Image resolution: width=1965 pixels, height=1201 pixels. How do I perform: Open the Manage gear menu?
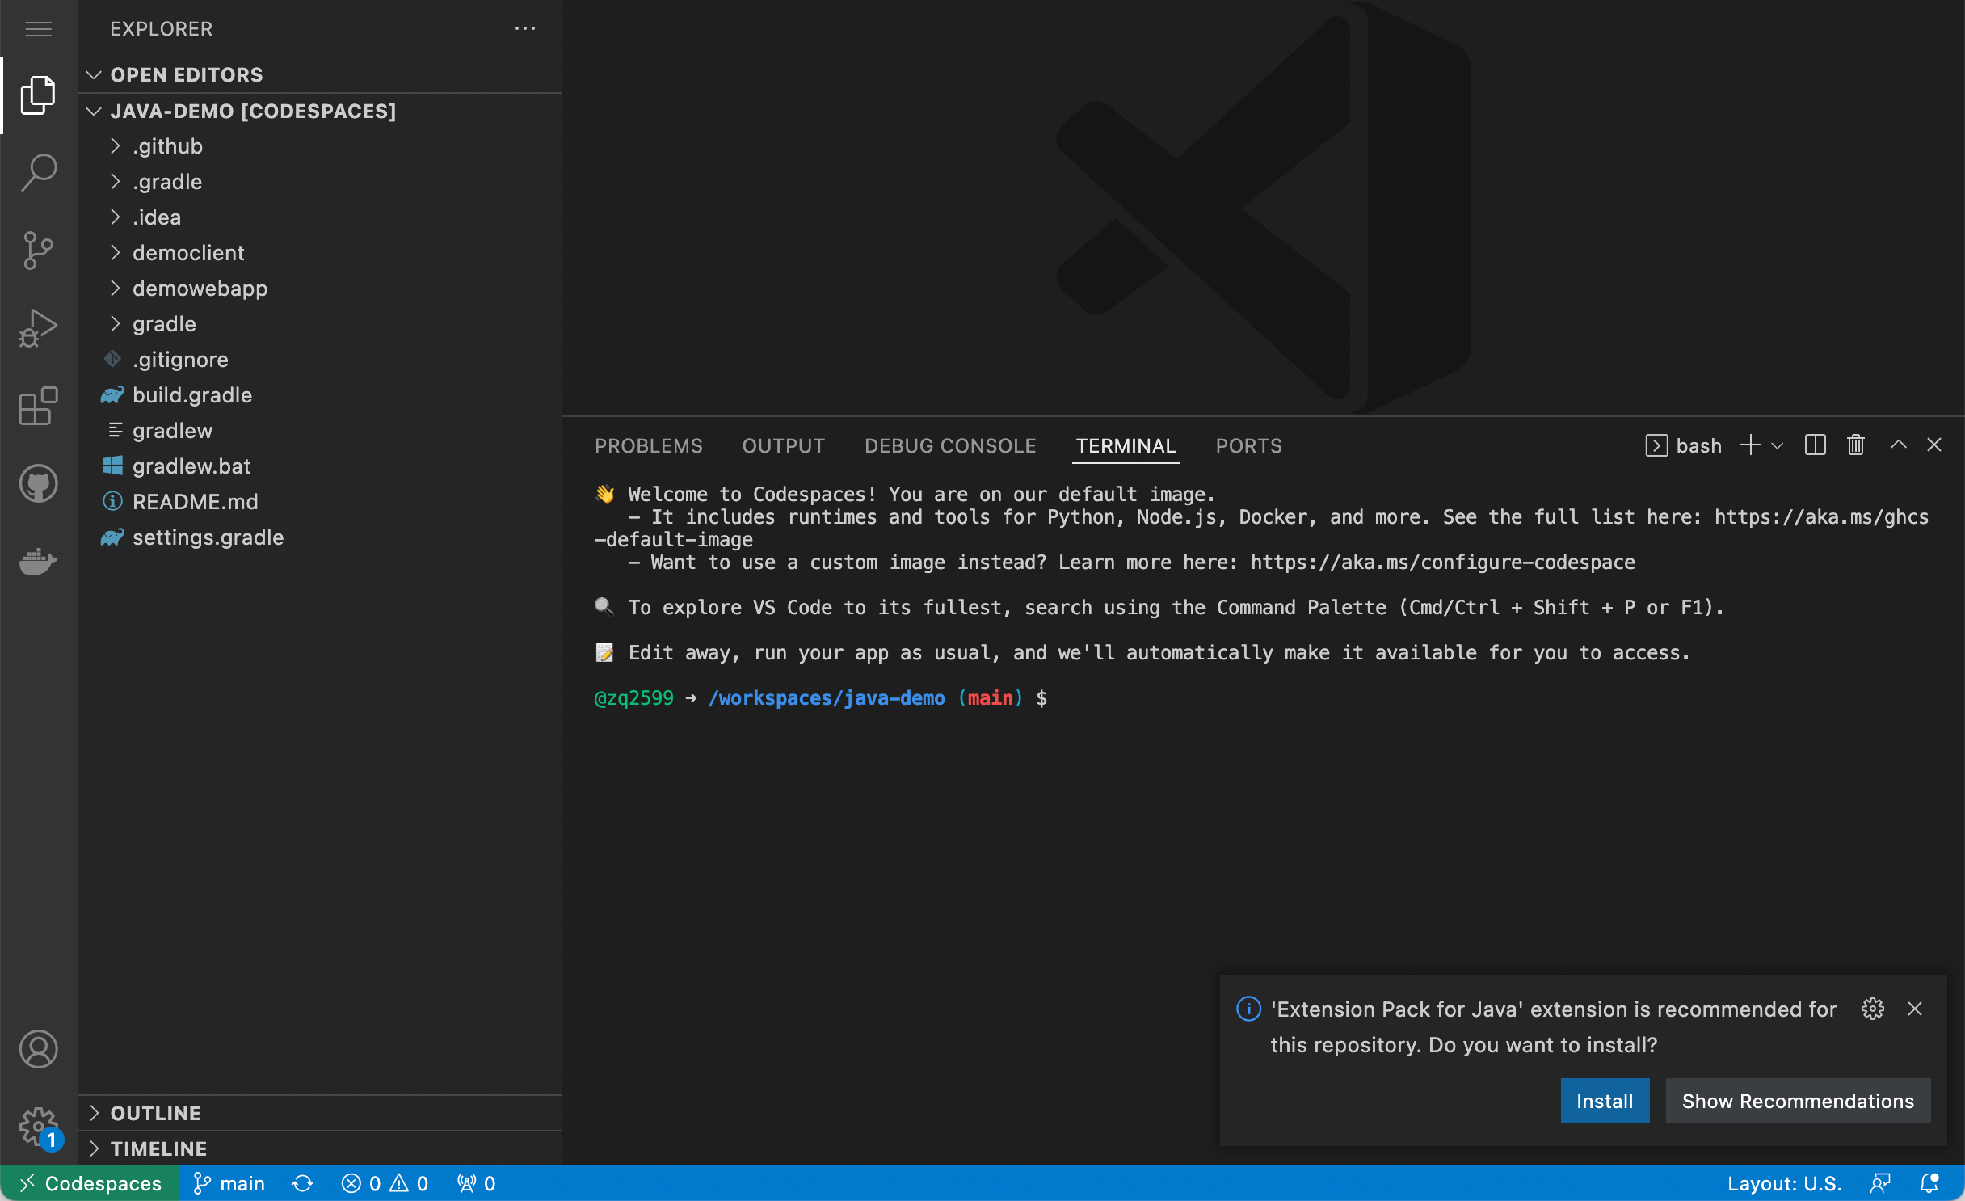click(38, 1127)
